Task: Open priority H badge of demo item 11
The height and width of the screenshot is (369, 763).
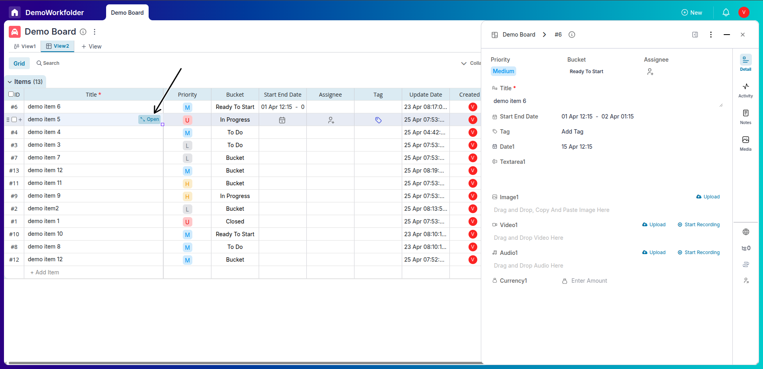Action: coord(187,183)
